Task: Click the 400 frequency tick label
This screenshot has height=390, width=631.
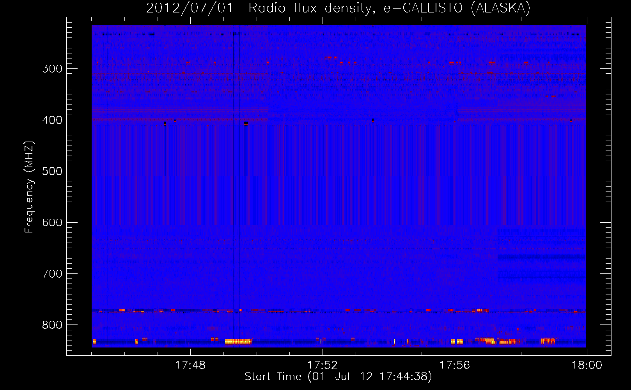Action: pos(52,120)
